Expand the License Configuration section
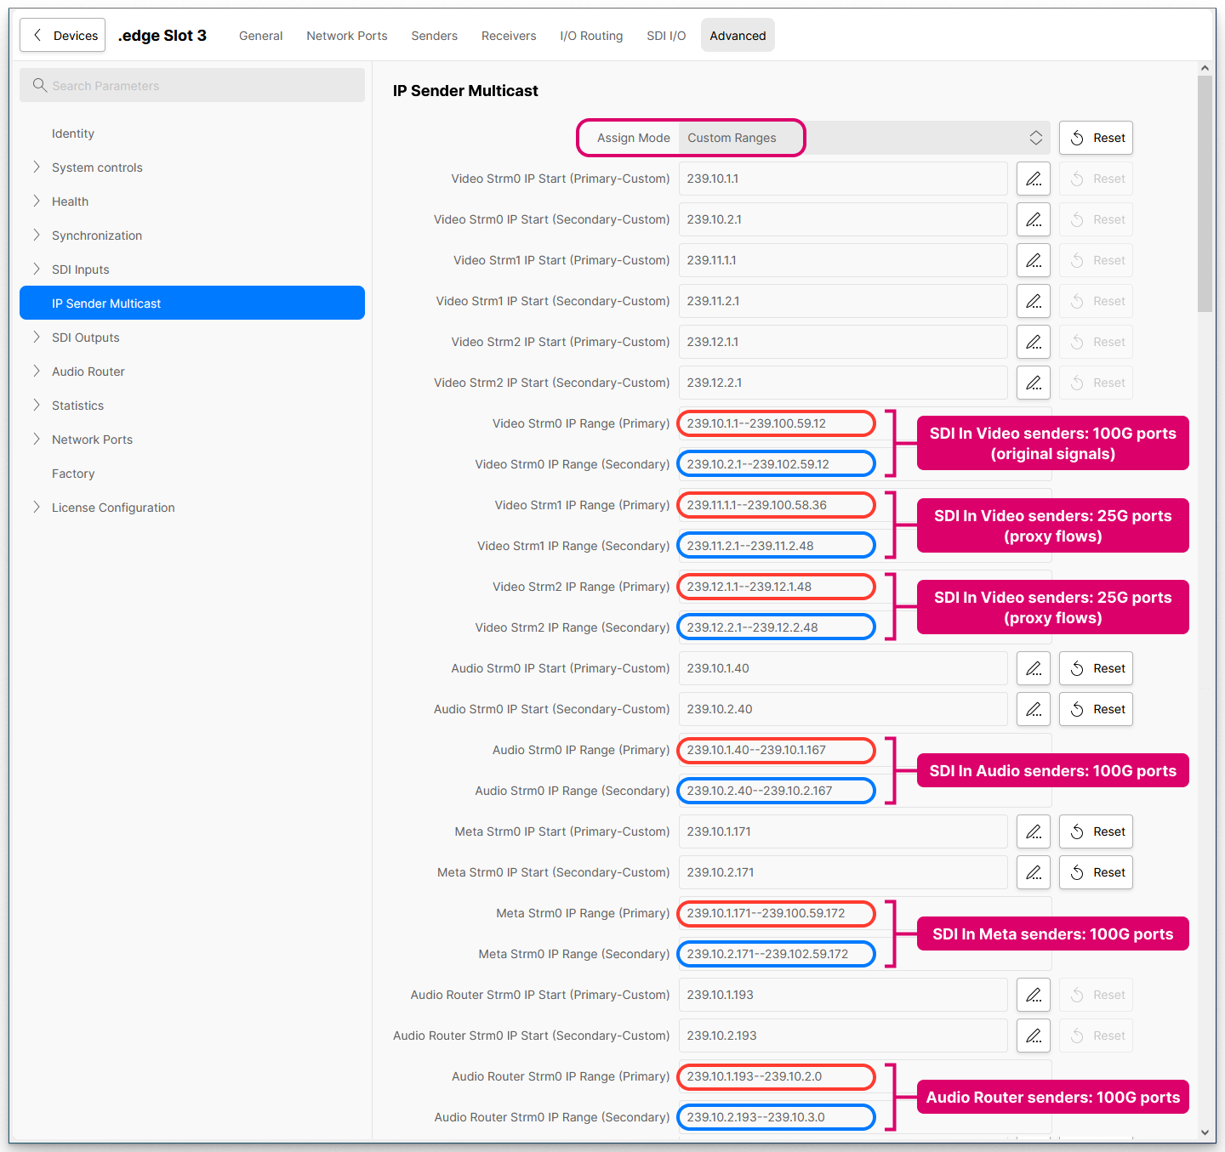The image size is (1225, 1152). [x=37, y=508]
